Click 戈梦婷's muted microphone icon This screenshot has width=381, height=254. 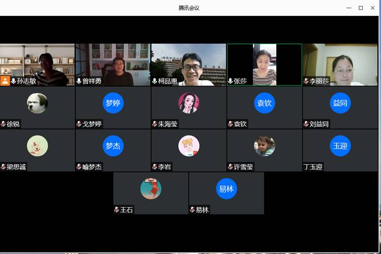point(79,124)
